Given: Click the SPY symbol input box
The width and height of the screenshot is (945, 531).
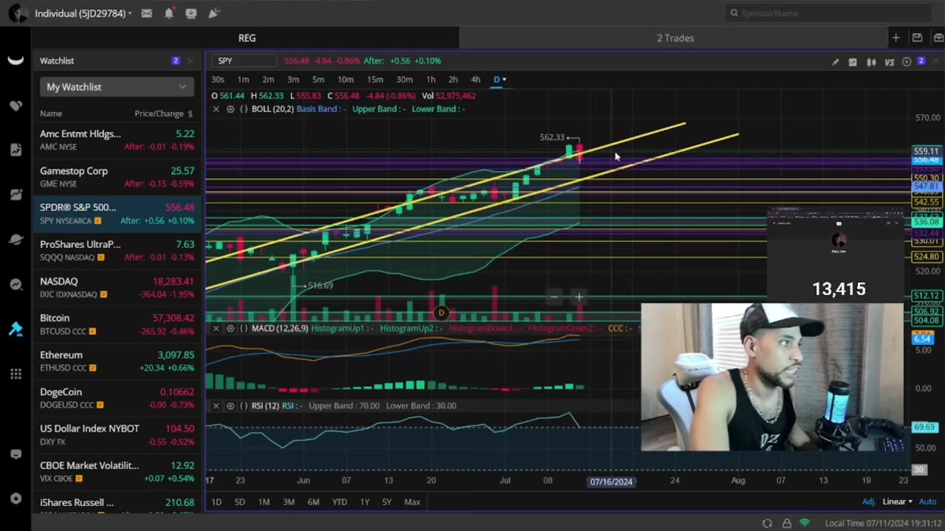Looking at the screenshot, I should pos(243,61).
